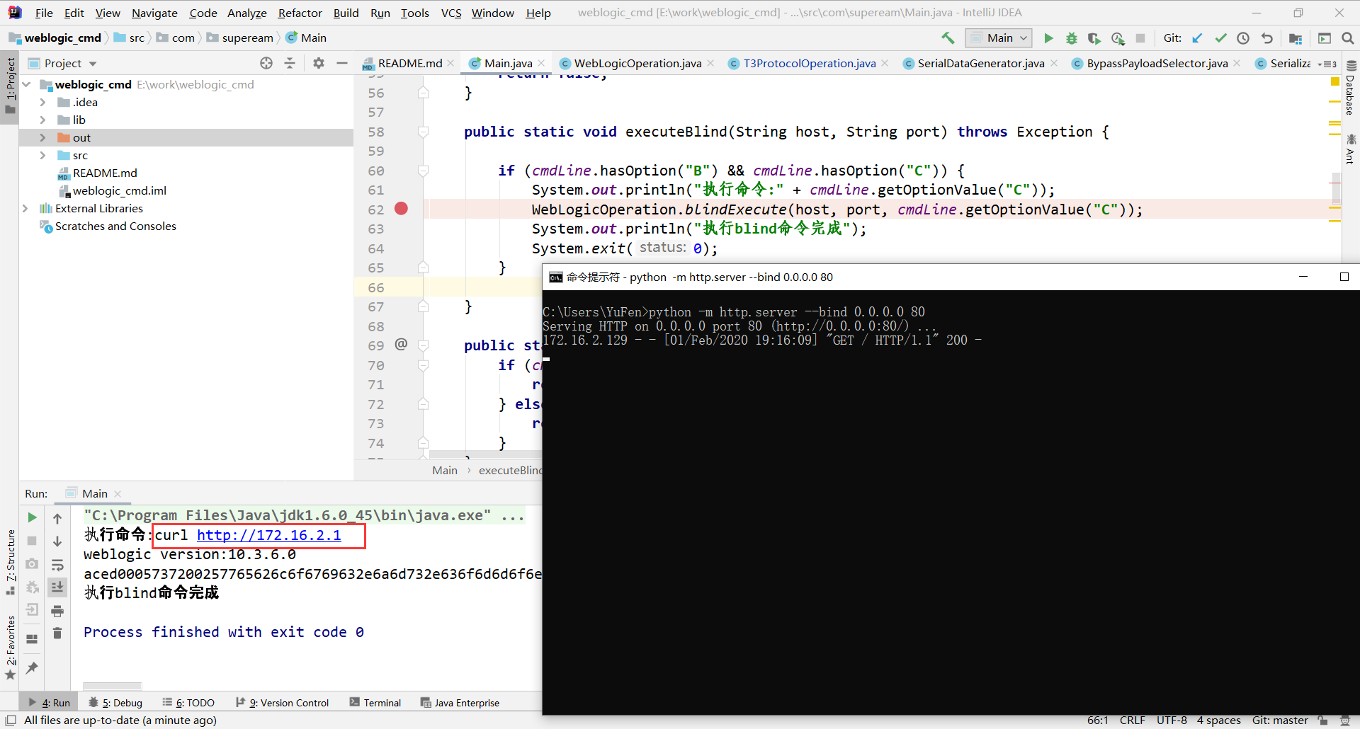Click the Git commit checkmark icon
The height and width of the screenshot is (729, 1360).
coord(1220,38)
